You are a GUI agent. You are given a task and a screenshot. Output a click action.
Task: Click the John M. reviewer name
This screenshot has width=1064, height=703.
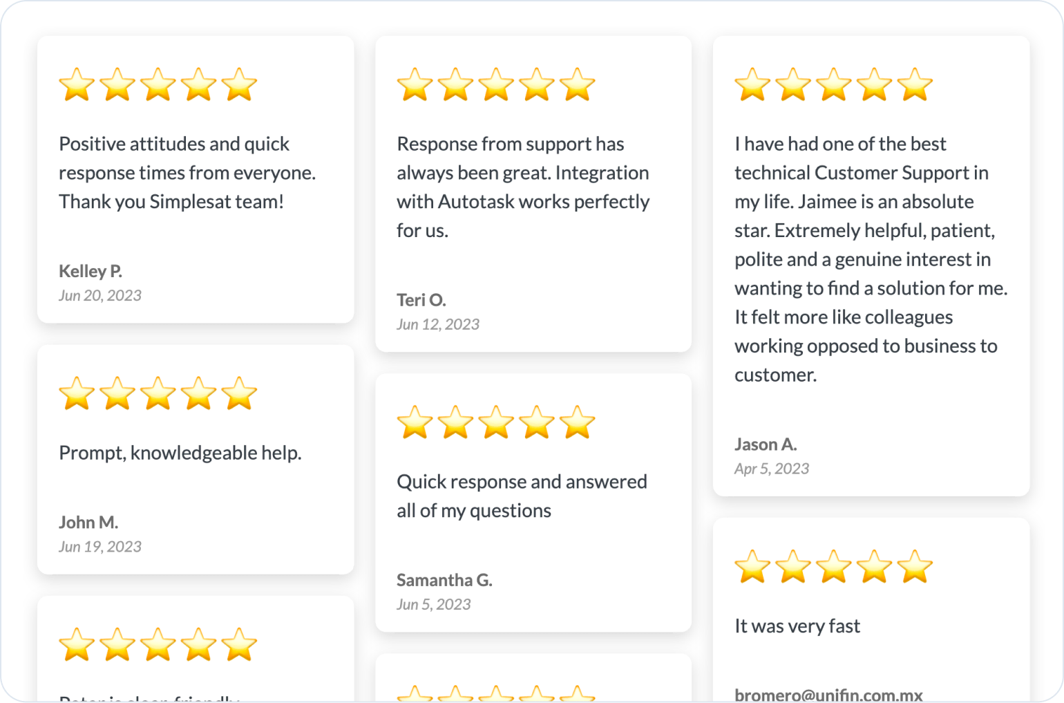(x=88, y=523)
